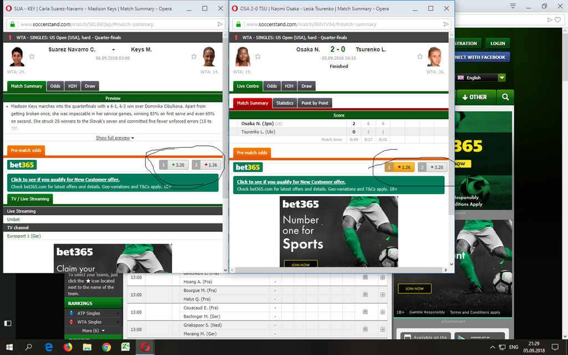Click ENG language indicator in tray
568x355 pixels.
coord(514,347)
